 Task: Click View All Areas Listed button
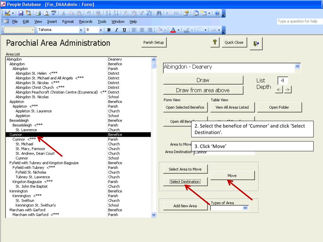tap(232, 107)
